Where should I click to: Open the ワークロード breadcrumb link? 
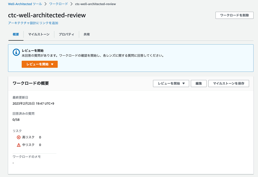(59, 4)
